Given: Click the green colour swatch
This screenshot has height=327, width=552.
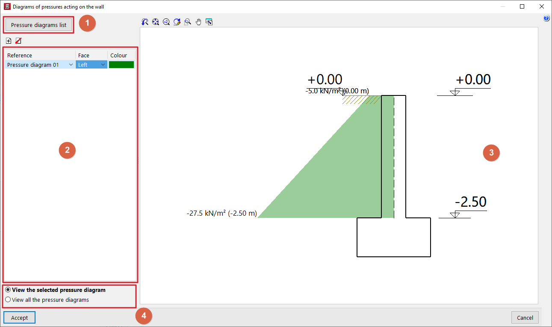Looking at the screenshot, I should pos(121,65).
